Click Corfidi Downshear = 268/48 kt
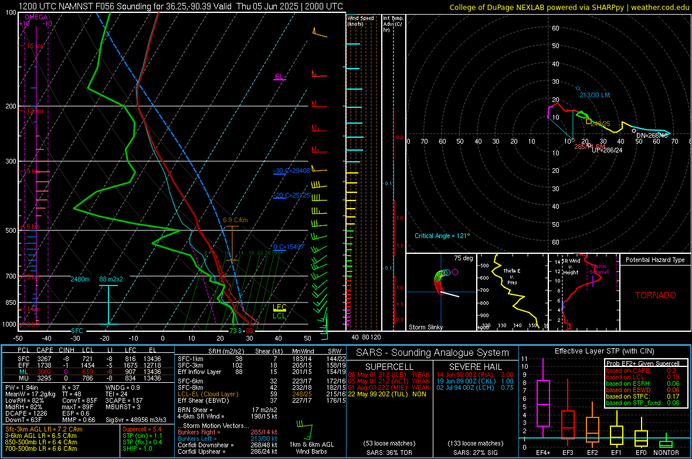Viewport: 692px width, 459px height. (228, 446)
